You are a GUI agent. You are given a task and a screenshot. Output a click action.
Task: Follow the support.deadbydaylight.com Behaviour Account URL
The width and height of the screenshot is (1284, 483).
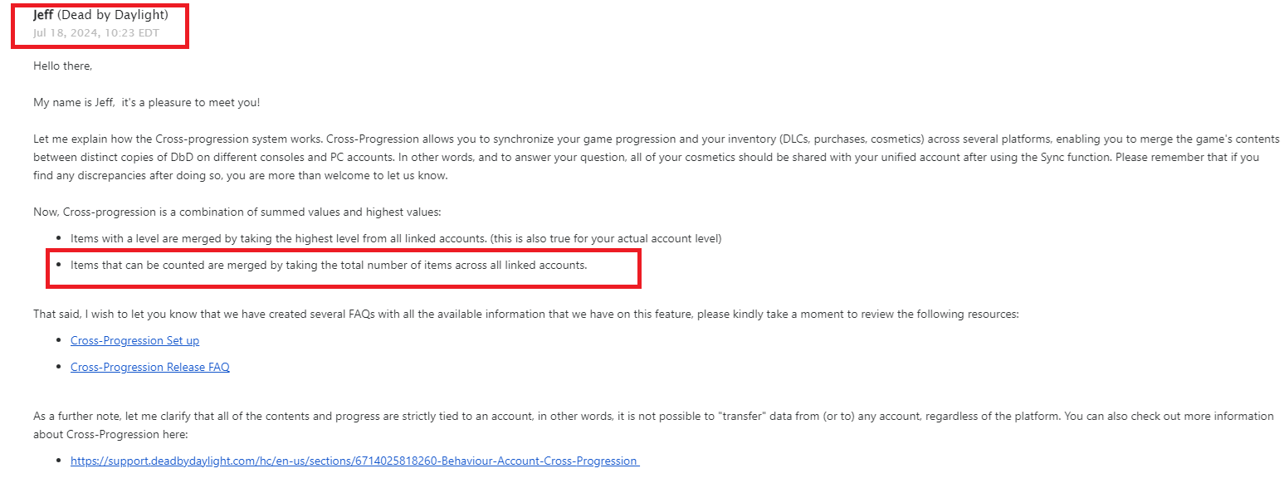[354, 461]
